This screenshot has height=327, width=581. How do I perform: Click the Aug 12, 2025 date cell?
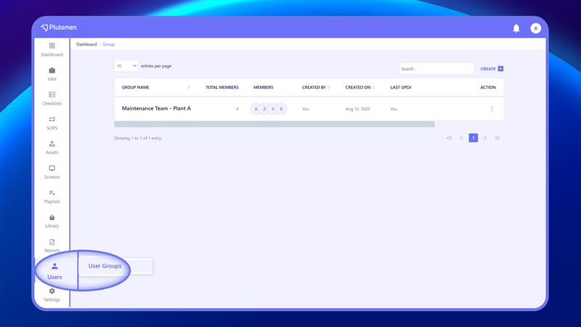pyautogui.click(x=357, y=109)
